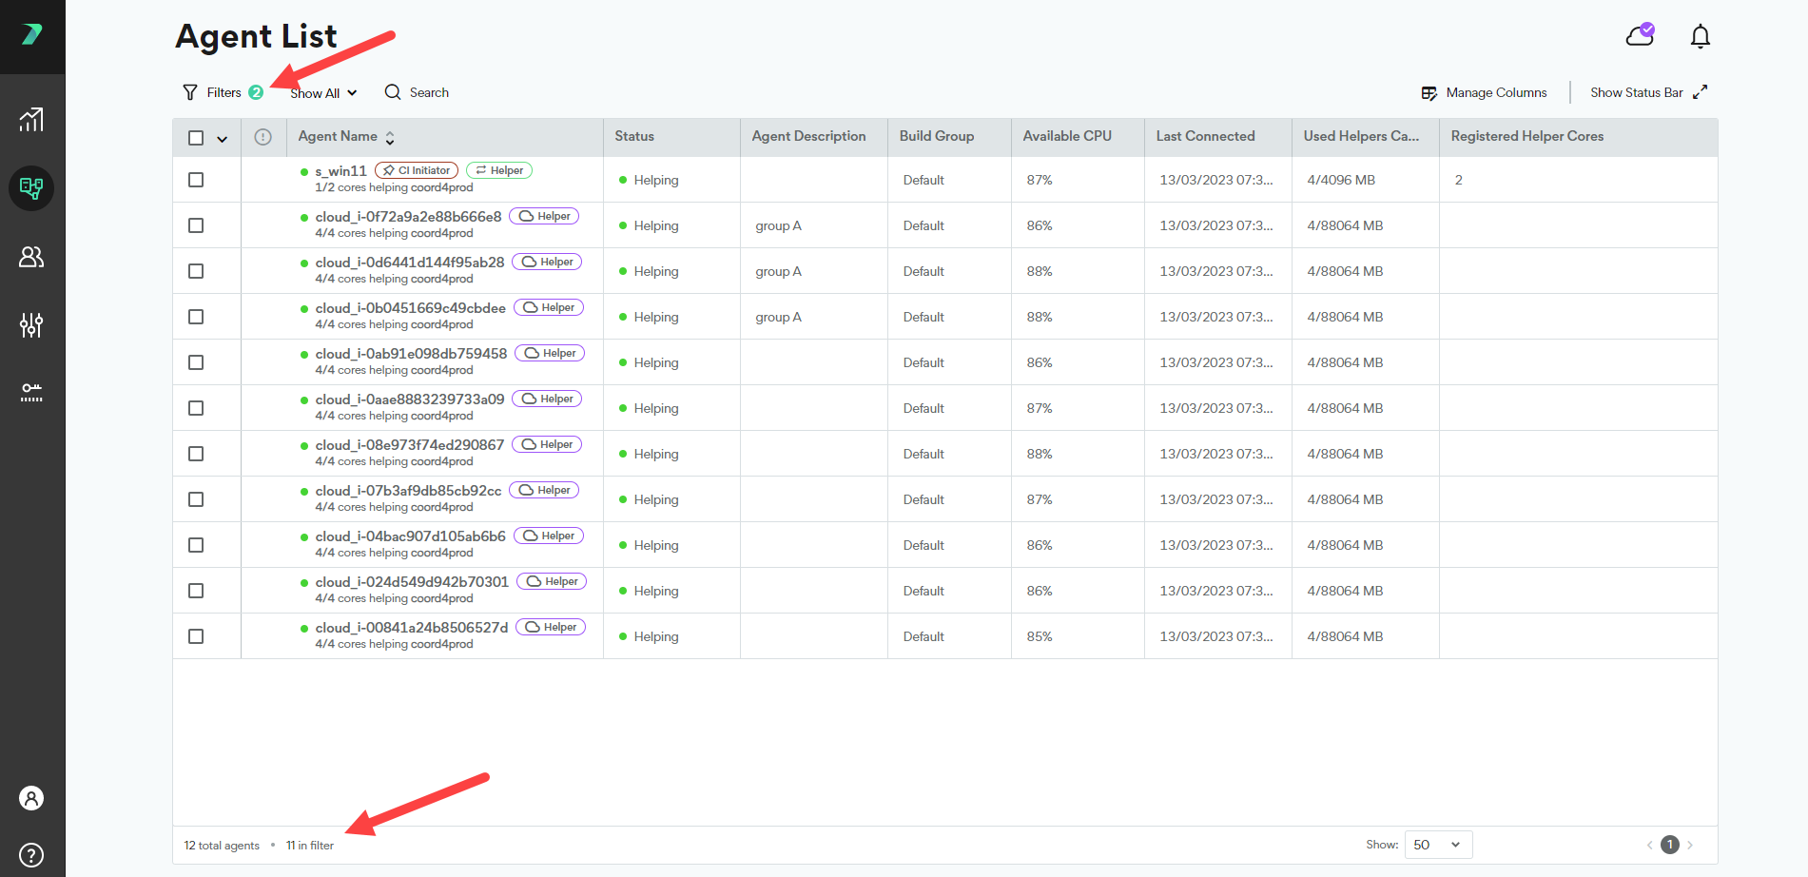Check the s_win11 agent row checkbox
The height and width of the screenshot is (877, 1808).
click(x=196, y=180)
